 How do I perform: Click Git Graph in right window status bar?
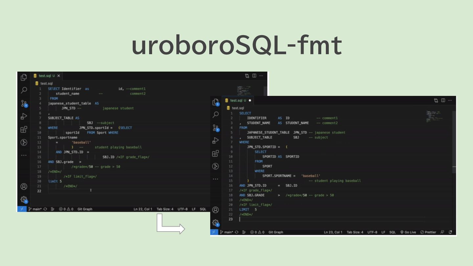tap(276, 232)
